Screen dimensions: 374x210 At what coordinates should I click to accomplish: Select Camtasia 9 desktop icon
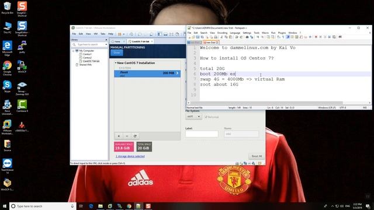point(22,106)
